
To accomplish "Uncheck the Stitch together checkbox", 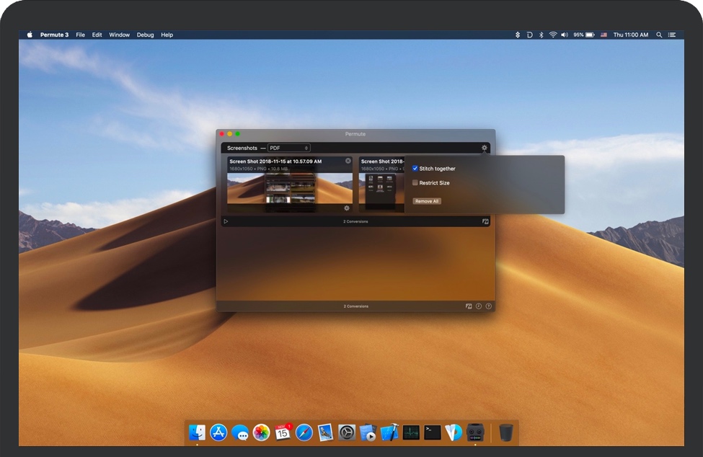I will (x=415, y=169).
